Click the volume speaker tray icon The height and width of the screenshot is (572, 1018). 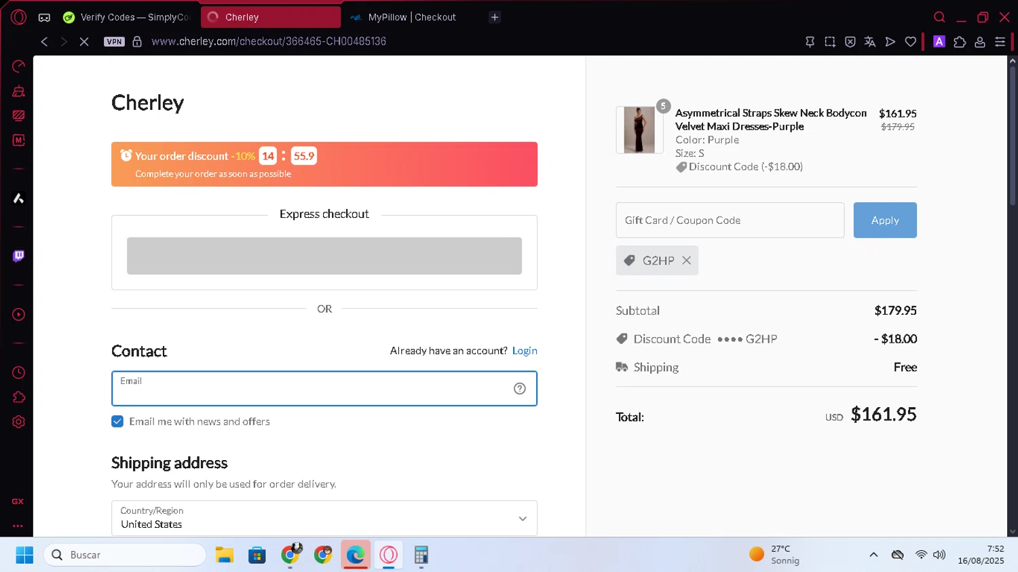(939, 555)
